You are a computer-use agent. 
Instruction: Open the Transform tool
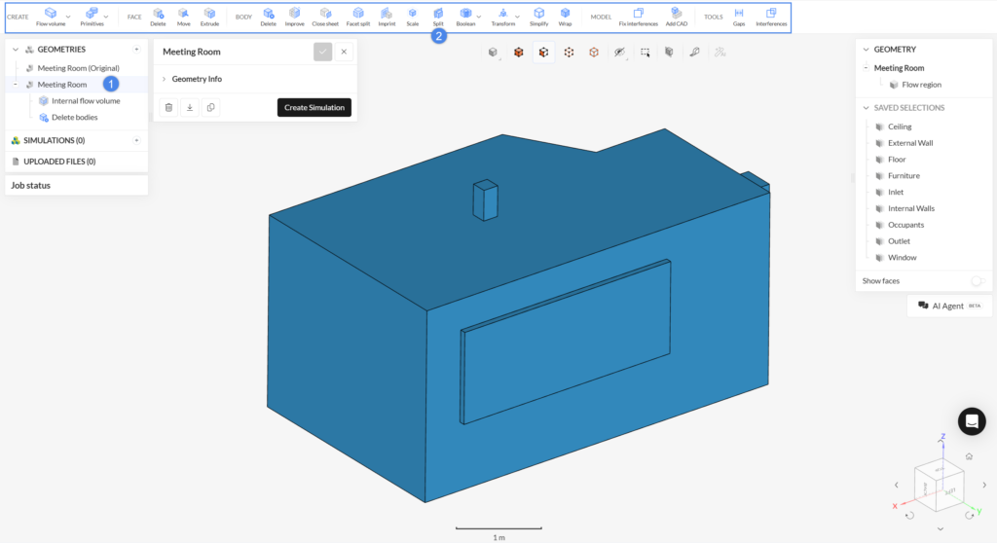[503, 17]
